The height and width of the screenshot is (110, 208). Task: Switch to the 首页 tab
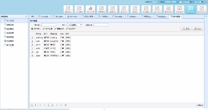tap(33, 17)
